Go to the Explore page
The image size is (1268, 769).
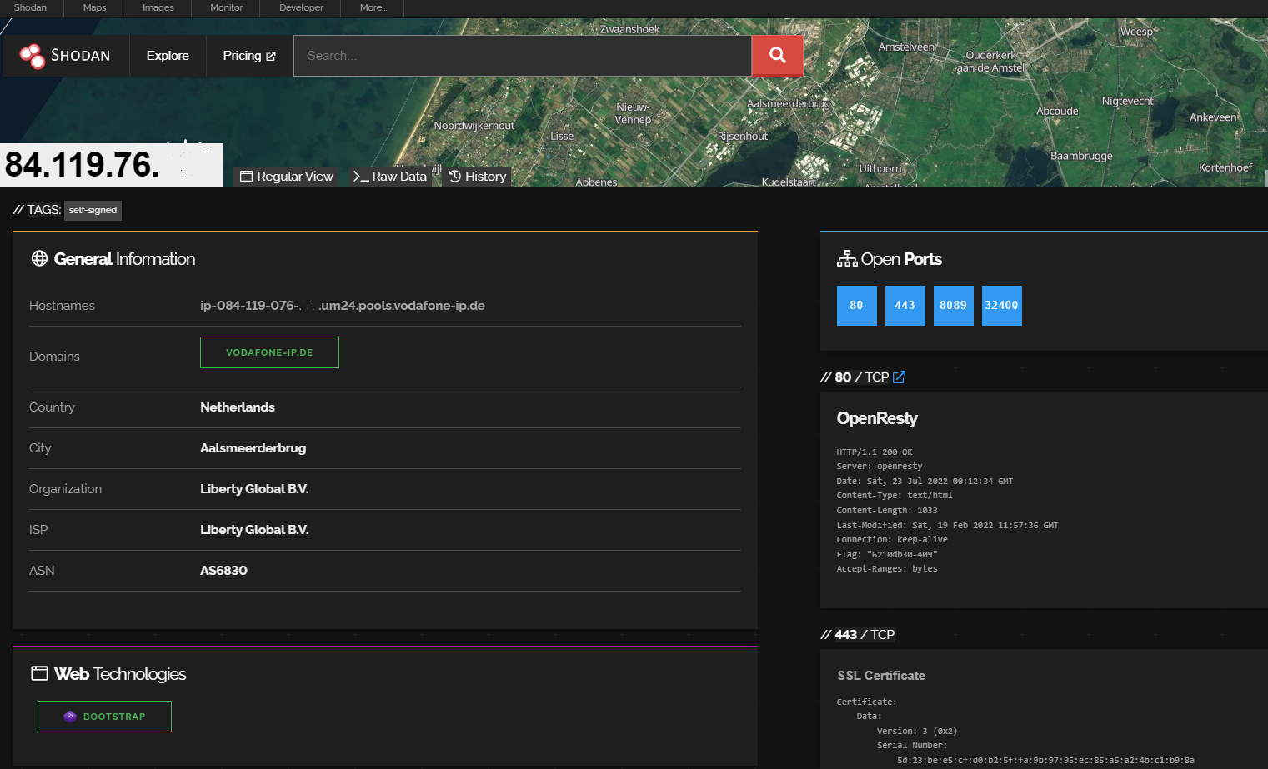click(168, 56)
